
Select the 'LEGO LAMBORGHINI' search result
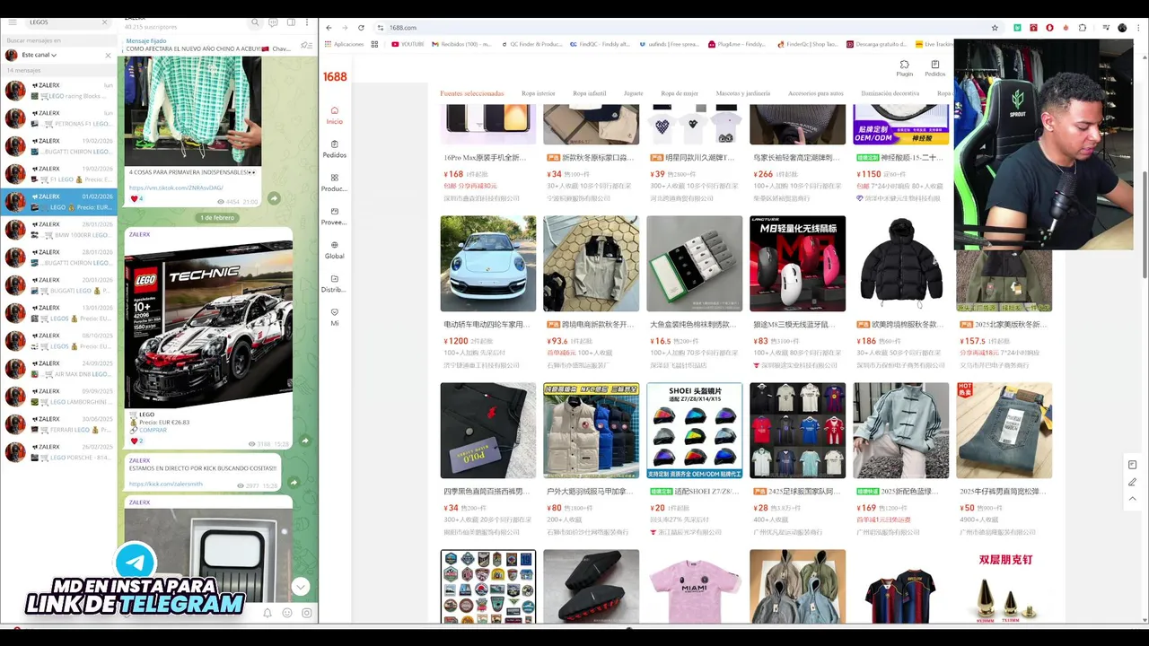coord(59,397)
